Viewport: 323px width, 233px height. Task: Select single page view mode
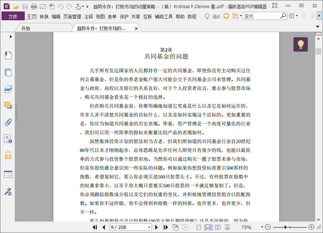pos(198,227)
